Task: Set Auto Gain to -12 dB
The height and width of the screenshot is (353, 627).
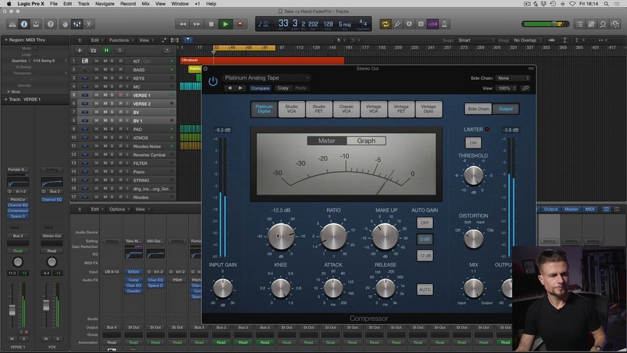Action: 425,256
